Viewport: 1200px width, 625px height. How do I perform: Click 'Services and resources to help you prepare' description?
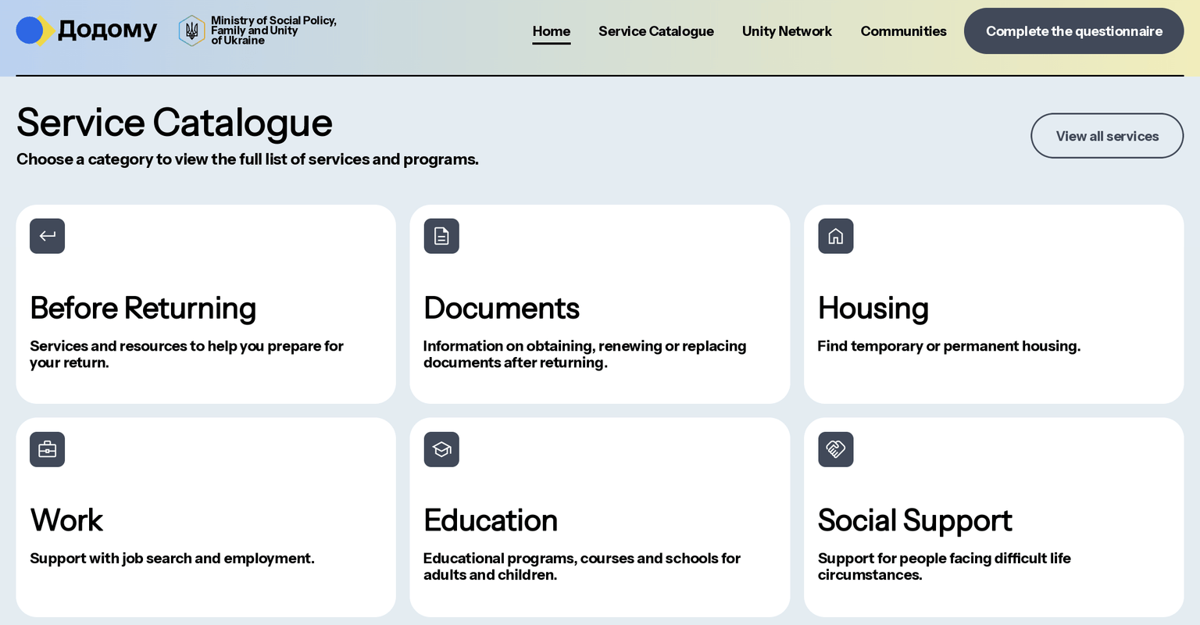(x=187, y=354)
